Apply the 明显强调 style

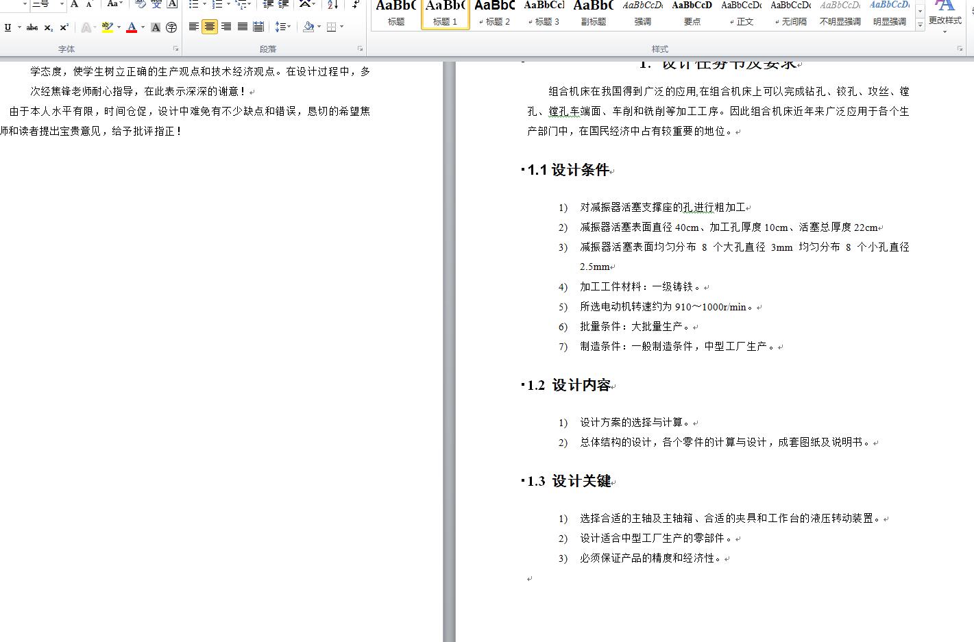pyautogui.click(x=890, y=14)
